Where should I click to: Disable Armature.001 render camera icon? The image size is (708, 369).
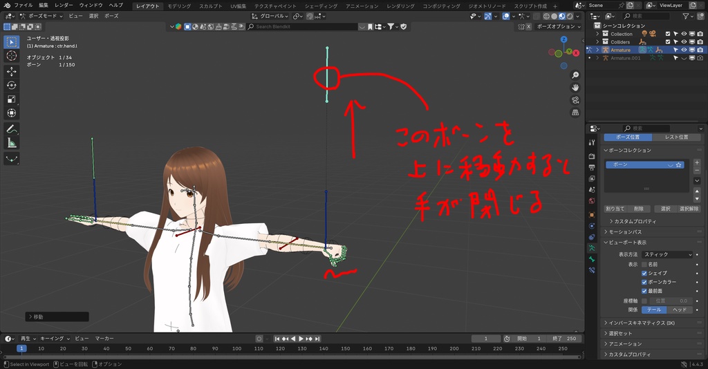coord(700,58)
